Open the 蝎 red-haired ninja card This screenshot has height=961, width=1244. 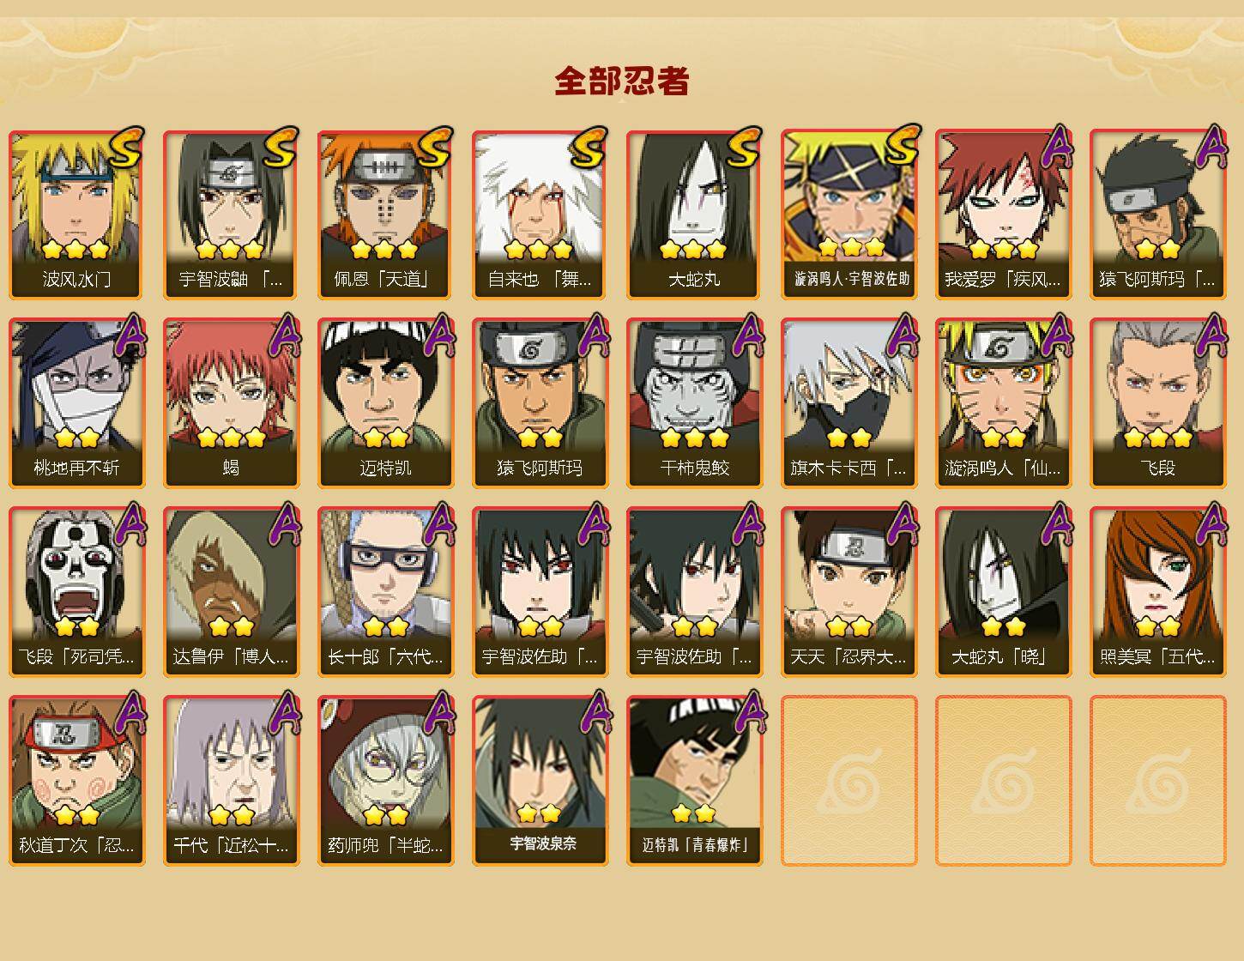[x=231, y=403]
